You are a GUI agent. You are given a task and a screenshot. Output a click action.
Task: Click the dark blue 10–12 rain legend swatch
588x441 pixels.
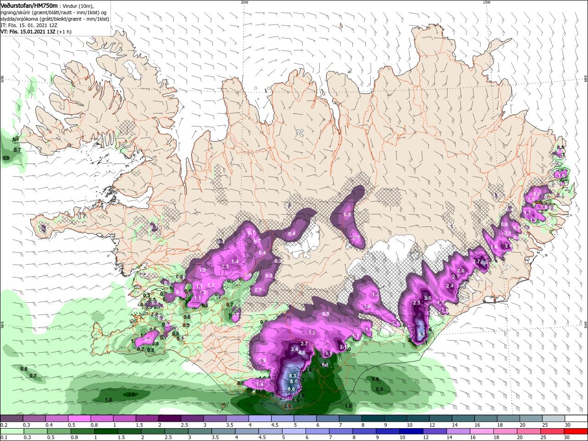411,431
